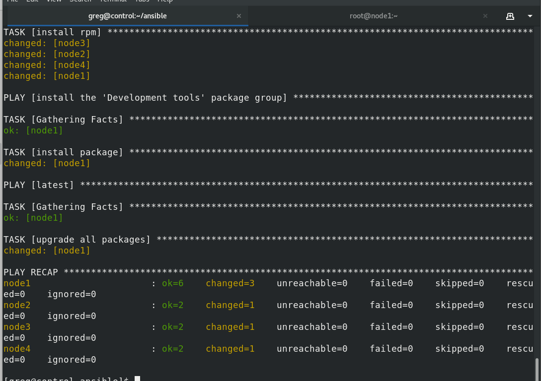The width and height of the screenshot is (541, 381).
Task: Click 'changed: [node1]' under upgrade all packages
Action: coord(47,251)
